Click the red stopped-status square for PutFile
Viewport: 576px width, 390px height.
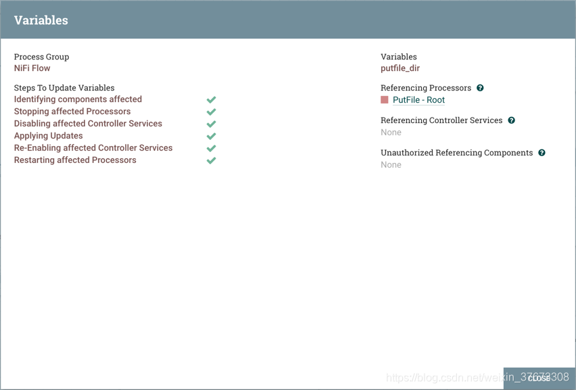[x=384, y=100]
